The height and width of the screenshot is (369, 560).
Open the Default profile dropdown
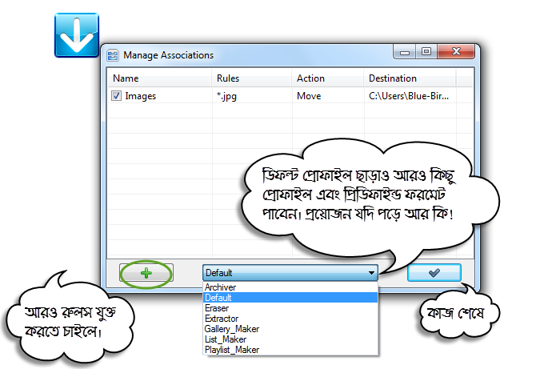click(290, 273)
